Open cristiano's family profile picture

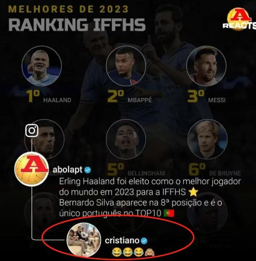pyautogui.click(x=84, y=240)
